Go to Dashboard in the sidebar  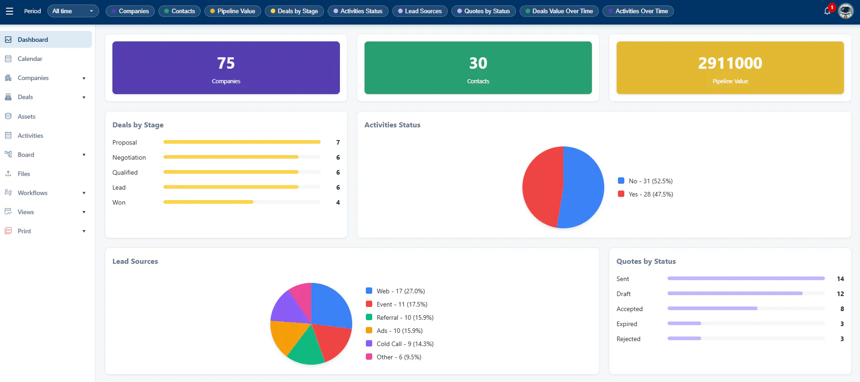46,40
